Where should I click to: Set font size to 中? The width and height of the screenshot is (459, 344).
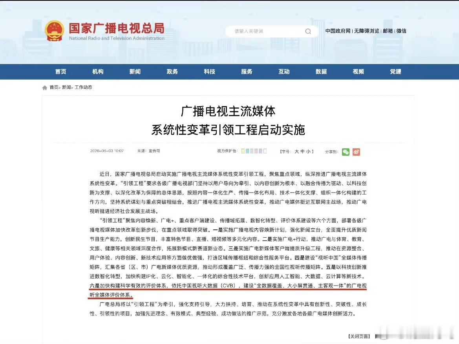tap(303, 151)
